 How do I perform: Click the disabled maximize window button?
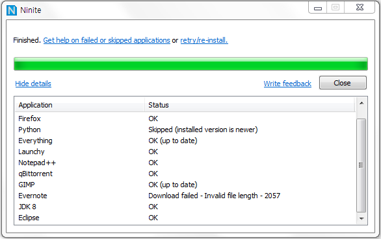pos(335,8)
